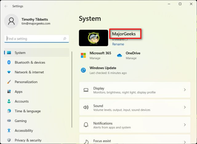
Task: Select the Accessibility category label
Action: [x=24, y=130]
